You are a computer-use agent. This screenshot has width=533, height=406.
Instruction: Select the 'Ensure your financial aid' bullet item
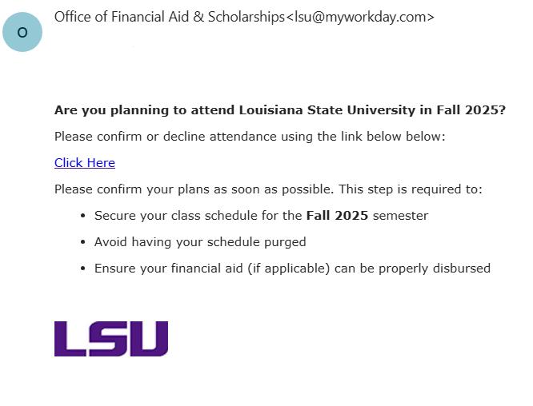click(x=292, y=269)
